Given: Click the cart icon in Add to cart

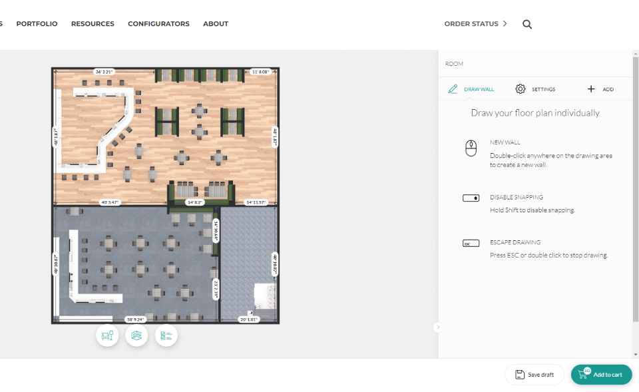Looking at the screenshot, I should pyautogui.click(x=584, y=374).
